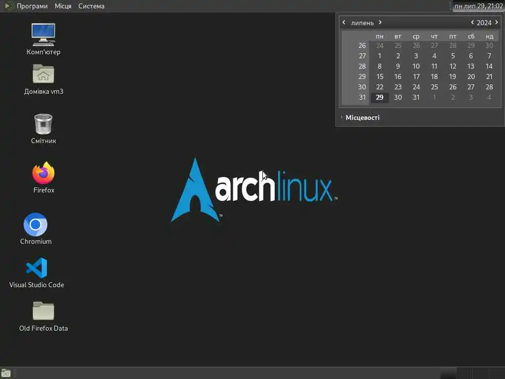The height and width of the screenshot is (379, 505).
Task: Select July 31 in the ср column
Action: [x=416, y=97]
